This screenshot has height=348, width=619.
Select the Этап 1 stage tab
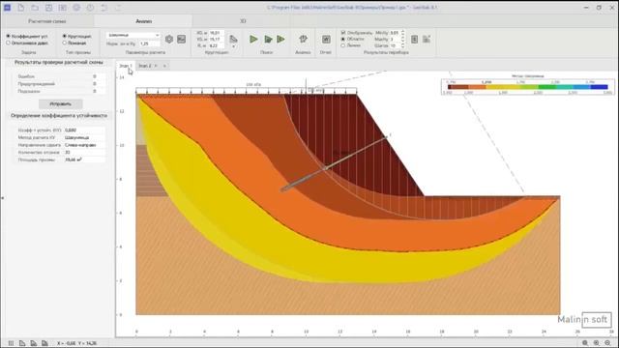[126, 66]
